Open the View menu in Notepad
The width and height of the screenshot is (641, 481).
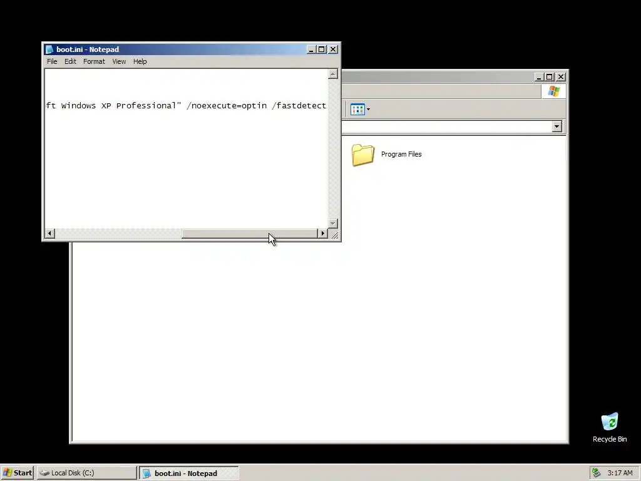tap(119, 61)
